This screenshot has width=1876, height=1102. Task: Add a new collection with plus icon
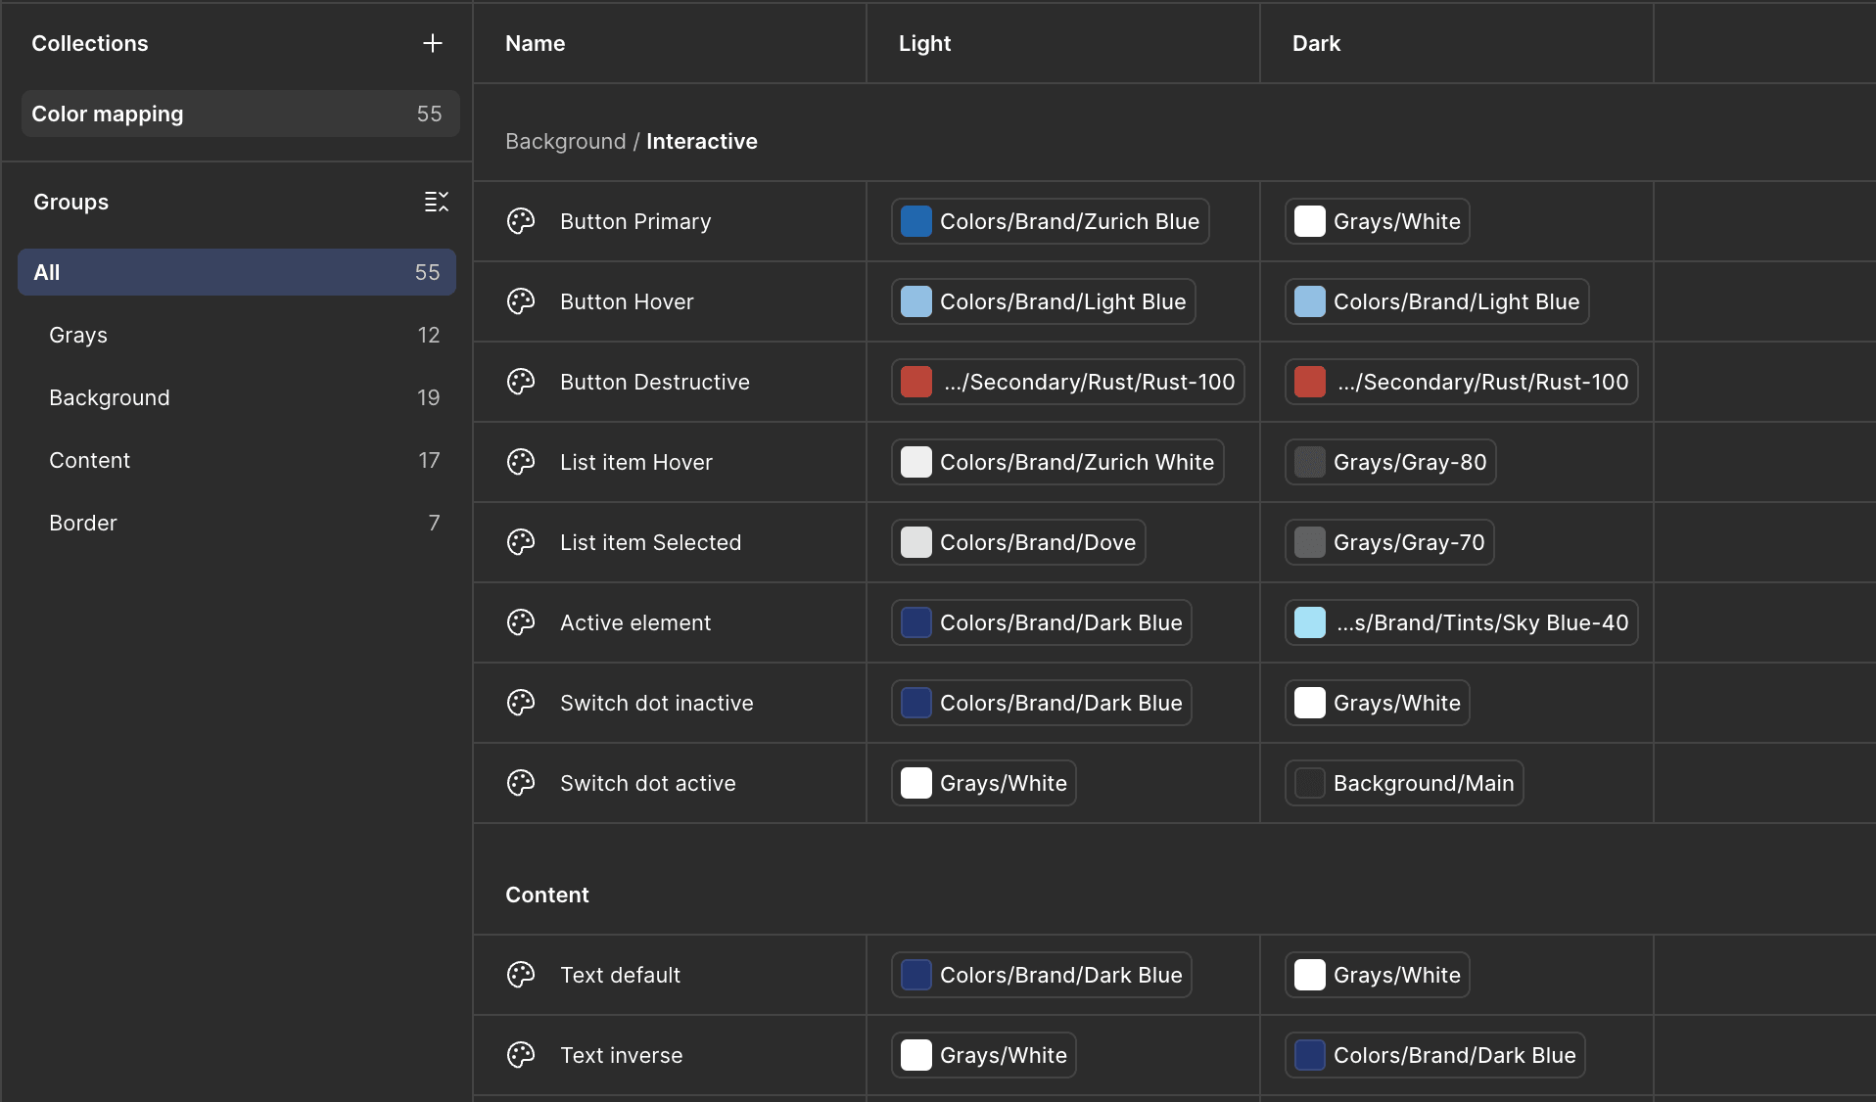coord(433,43)
